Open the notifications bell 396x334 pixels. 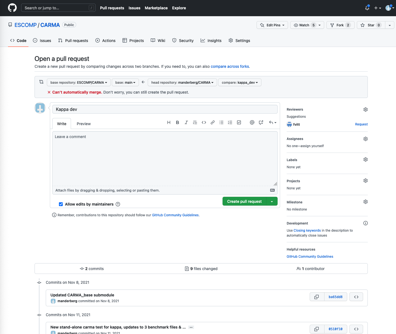pyautogui.click(x=367, y=8)
